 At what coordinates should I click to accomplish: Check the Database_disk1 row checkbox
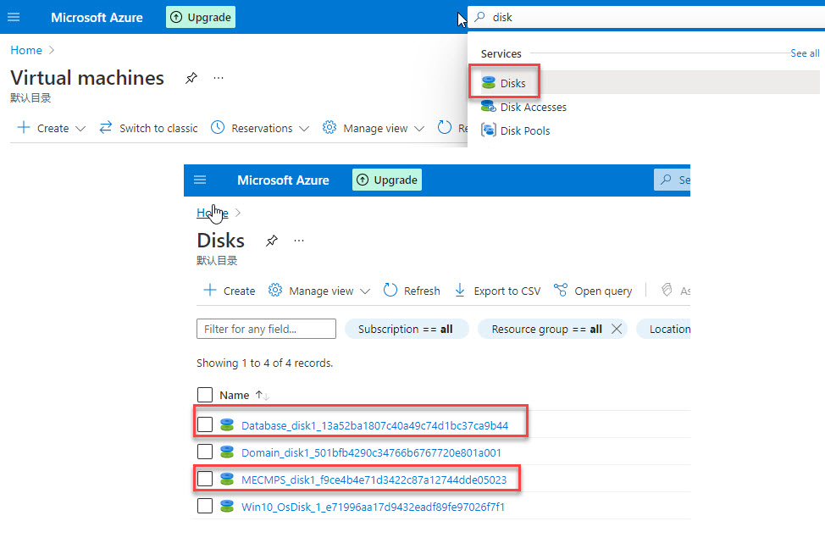pyautogui.click(x=205, y=424)
